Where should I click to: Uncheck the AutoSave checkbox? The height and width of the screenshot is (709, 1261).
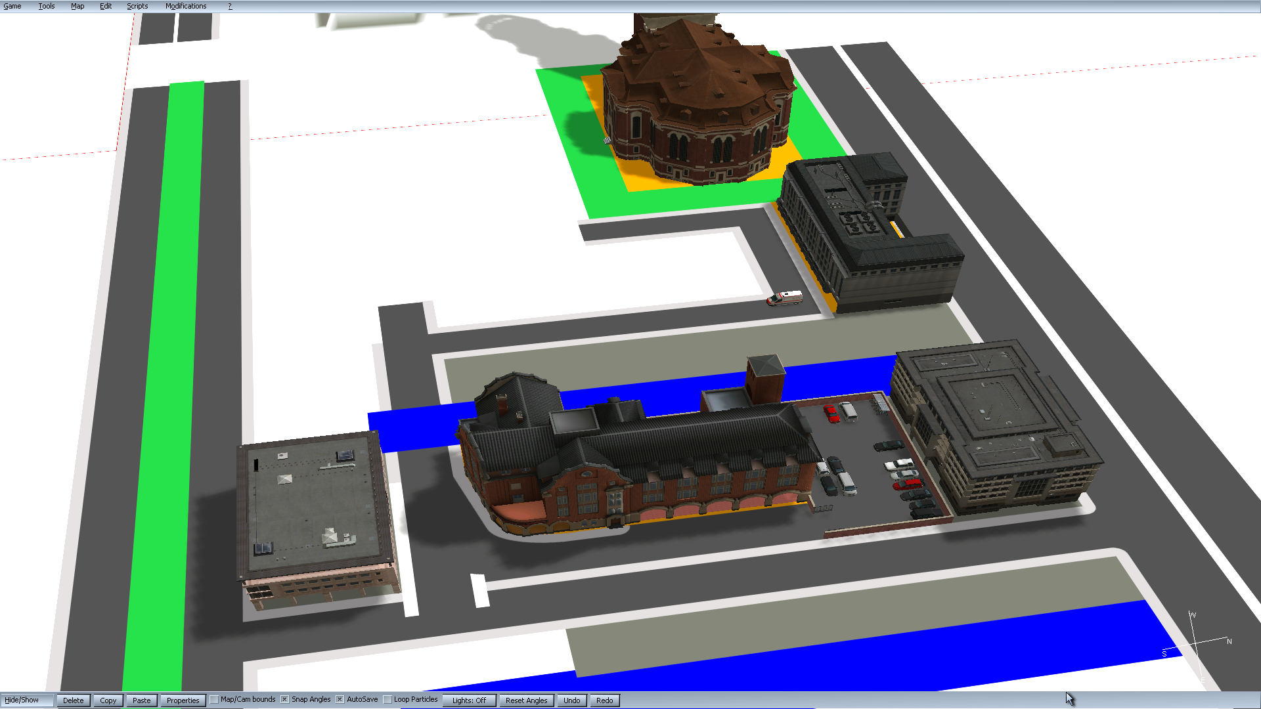(x=340, y=700)
